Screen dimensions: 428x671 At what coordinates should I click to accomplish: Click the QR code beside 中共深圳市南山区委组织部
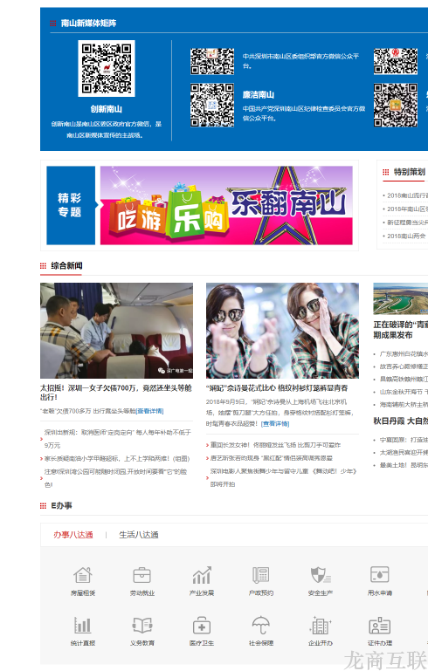point(212,62)
